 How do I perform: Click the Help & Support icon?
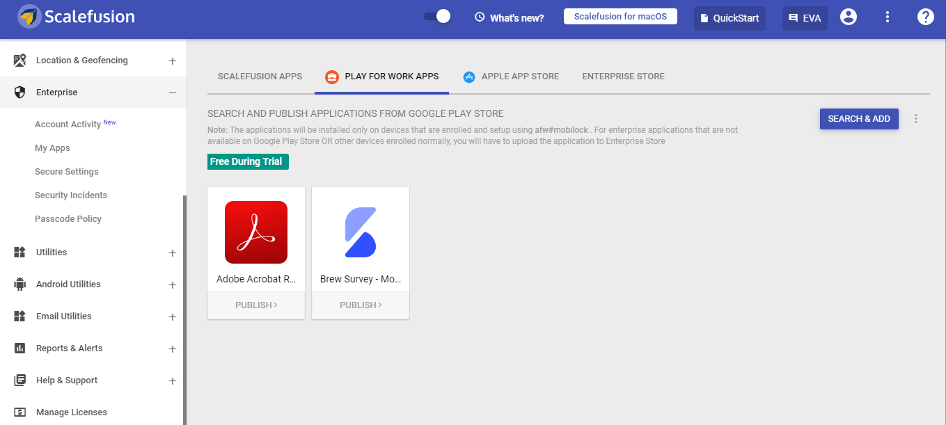(x=20, y=380)
